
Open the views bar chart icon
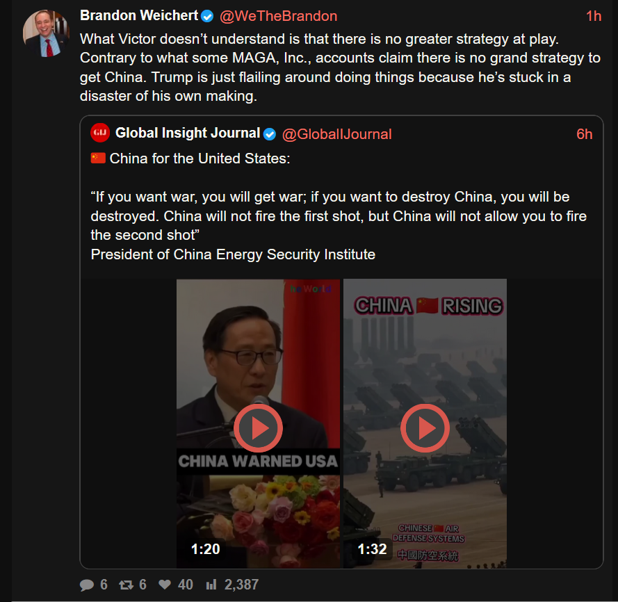(x=211, y=584)
